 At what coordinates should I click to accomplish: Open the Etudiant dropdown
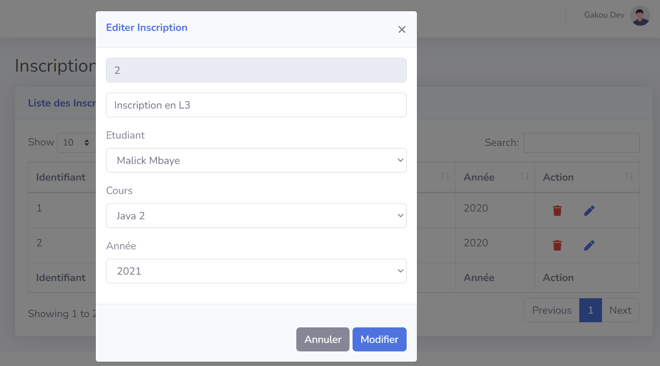(256, 160)
